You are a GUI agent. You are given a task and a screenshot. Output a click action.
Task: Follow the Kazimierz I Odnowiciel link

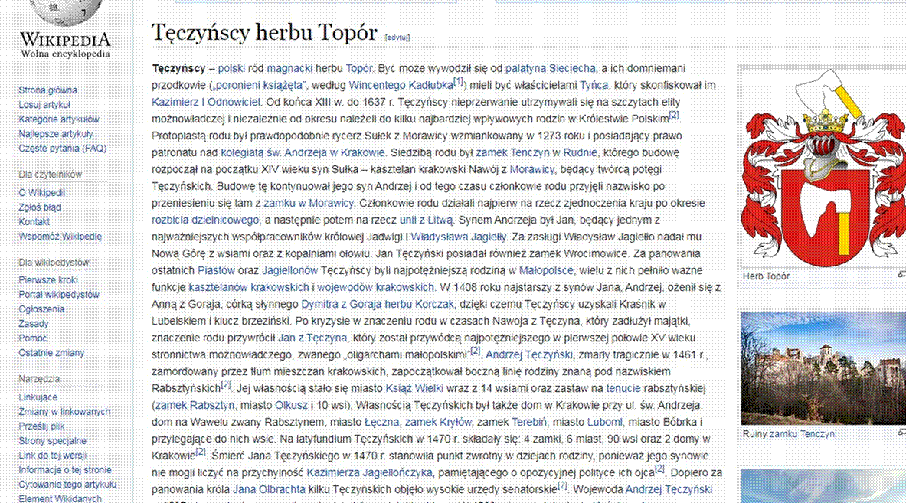(x=206, y=102)
